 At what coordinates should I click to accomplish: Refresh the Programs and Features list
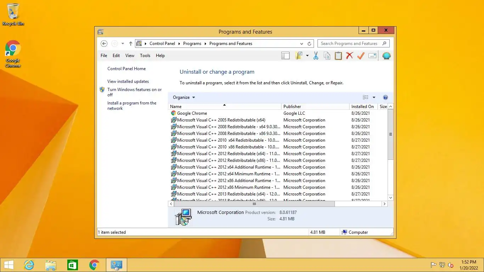pos(309,44)
